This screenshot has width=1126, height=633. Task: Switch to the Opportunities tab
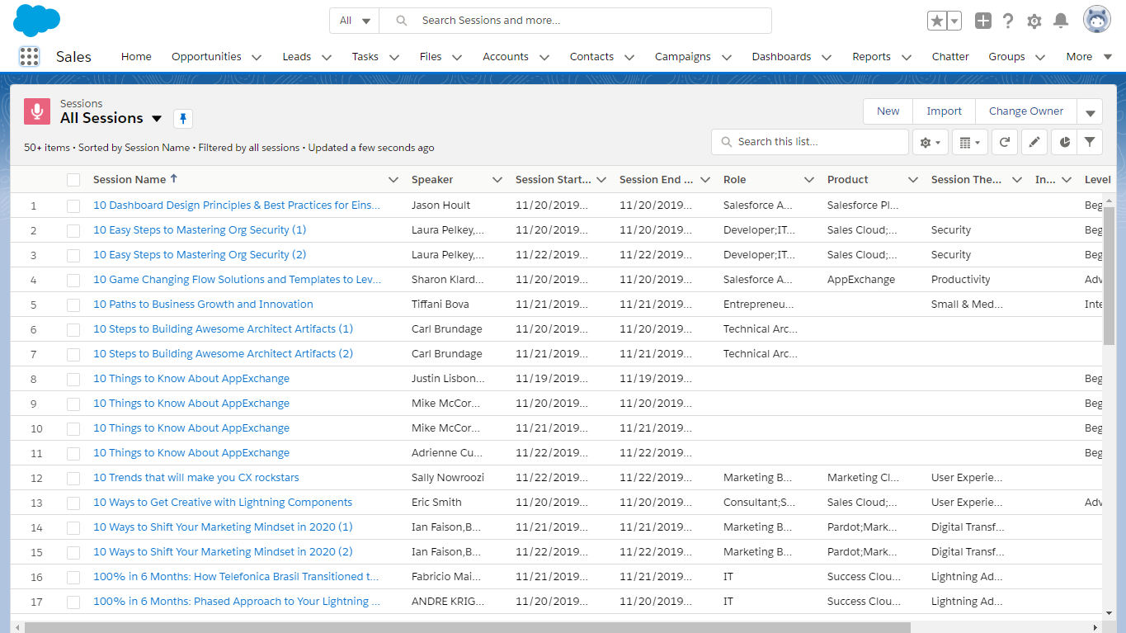click(x=208, y=56)
